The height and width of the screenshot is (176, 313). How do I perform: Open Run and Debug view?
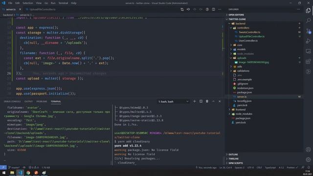pyautogui.click(x=308, y=41)
